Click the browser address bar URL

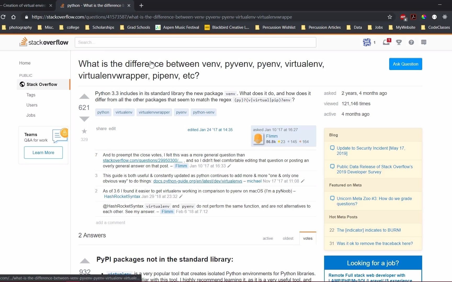(x=162, y=17)
